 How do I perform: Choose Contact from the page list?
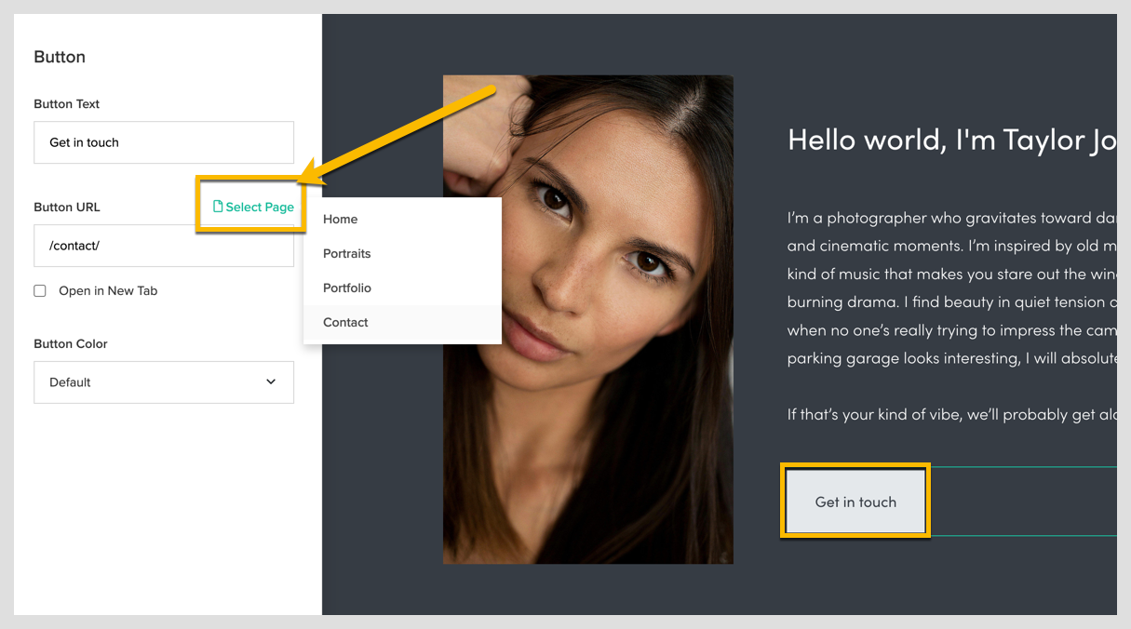tap(402, 323)
